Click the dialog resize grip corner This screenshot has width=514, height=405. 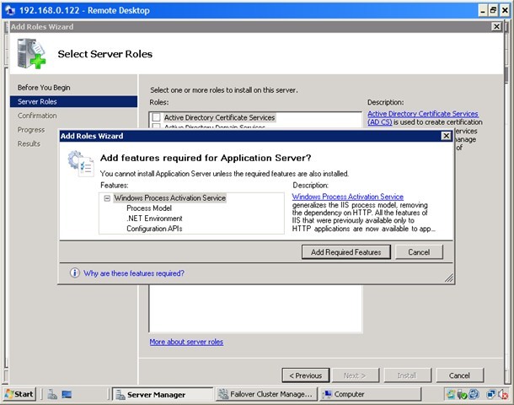pyautogui.click(x=449, y=278)
